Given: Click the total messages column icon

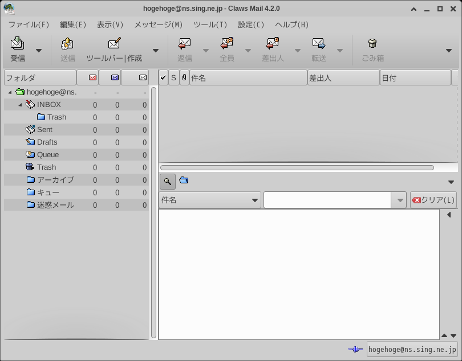Looking at the screenshot, I should [x=143, y=77].
